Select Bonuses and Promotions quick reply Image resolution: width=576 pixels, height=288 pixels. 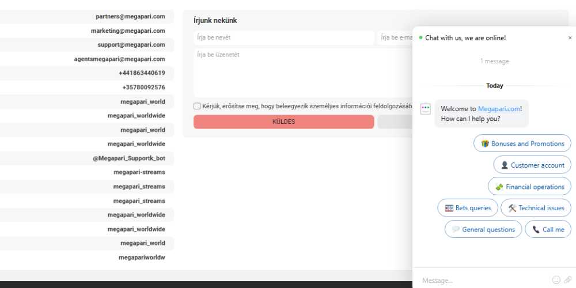coord(522,143)
